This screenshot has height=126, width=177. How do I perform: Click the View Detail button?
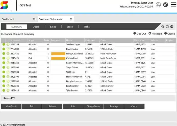click(x=11, y=106)
